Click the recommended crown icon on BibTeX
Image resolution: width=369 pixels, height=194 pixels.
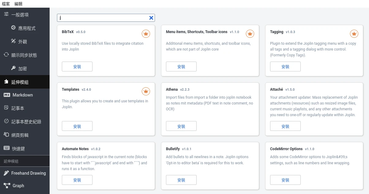[146, 33]
